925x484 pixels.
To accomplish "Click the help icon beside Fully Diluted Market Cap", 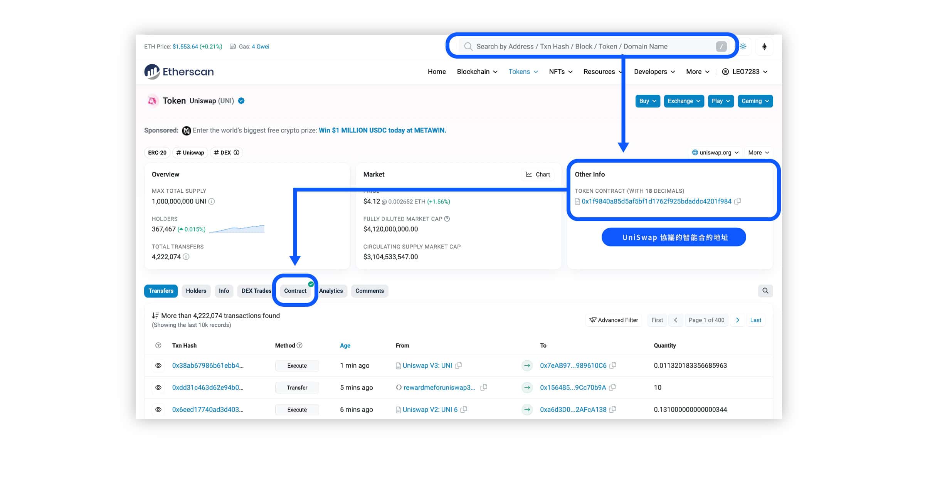I will tap(447, 219).
